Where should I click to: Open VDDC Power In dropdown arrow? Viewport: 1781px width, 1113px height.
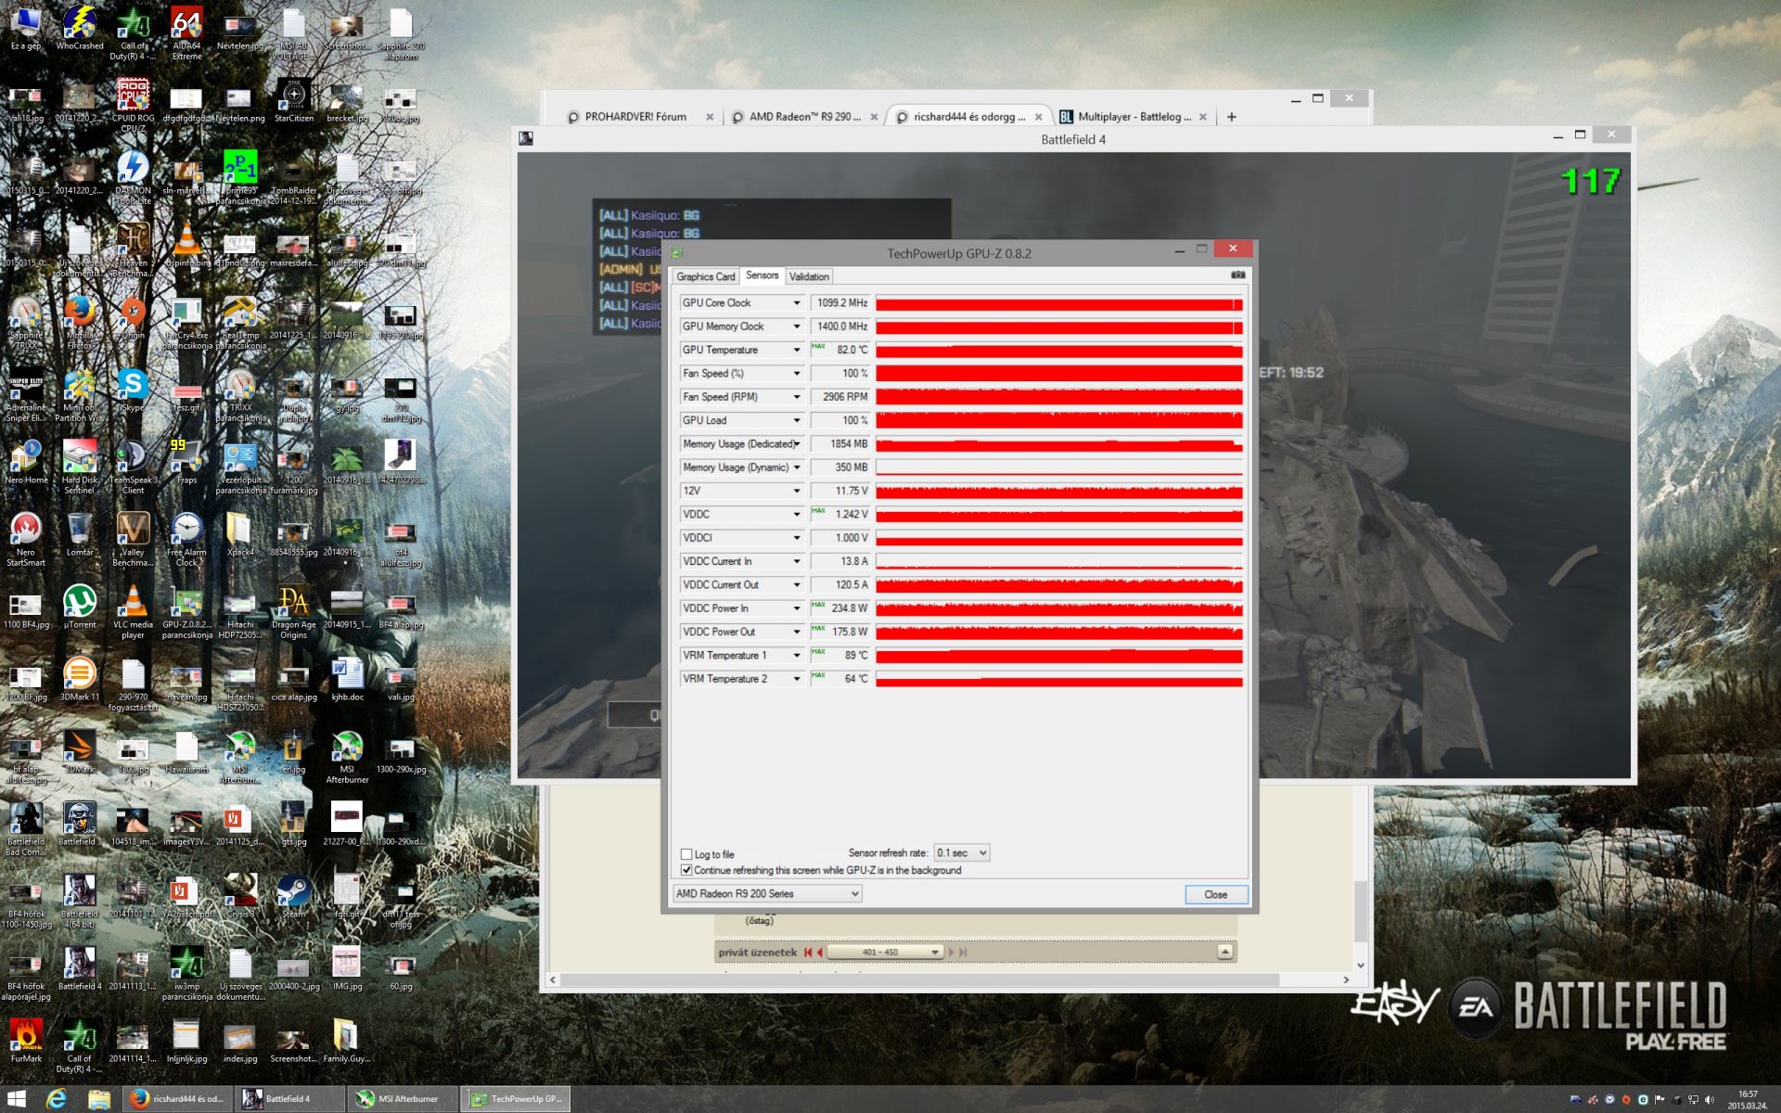[796, 608]
